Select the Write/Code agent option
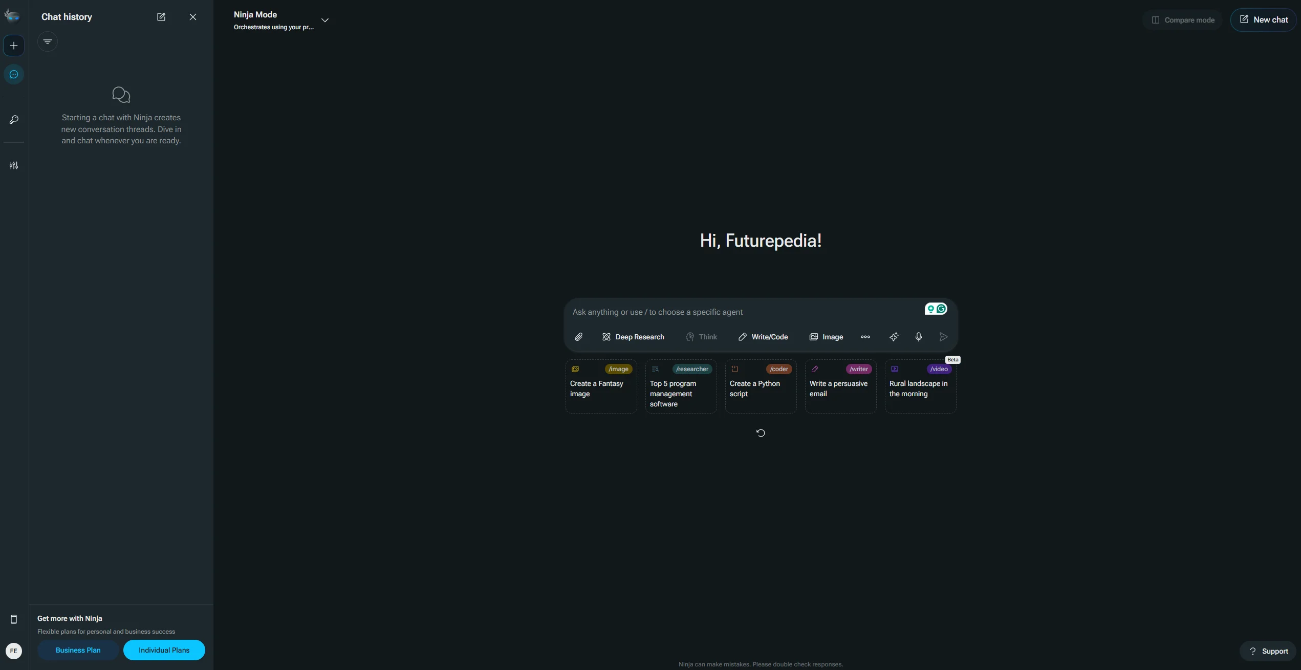This screenshot has width=1301, height=670. [763, 337]
